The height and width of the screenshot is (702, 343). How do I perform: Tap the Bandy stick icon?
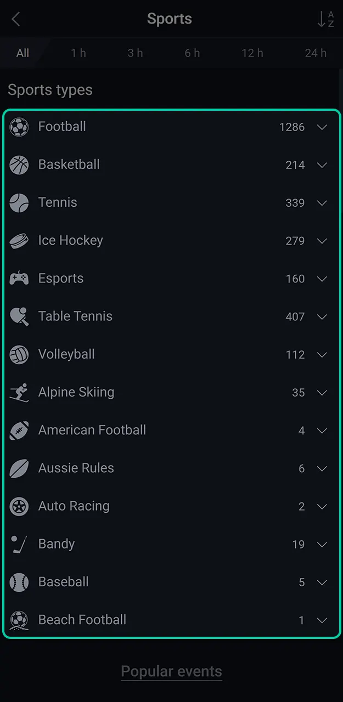pyautogui.click(x=19, y=544)
